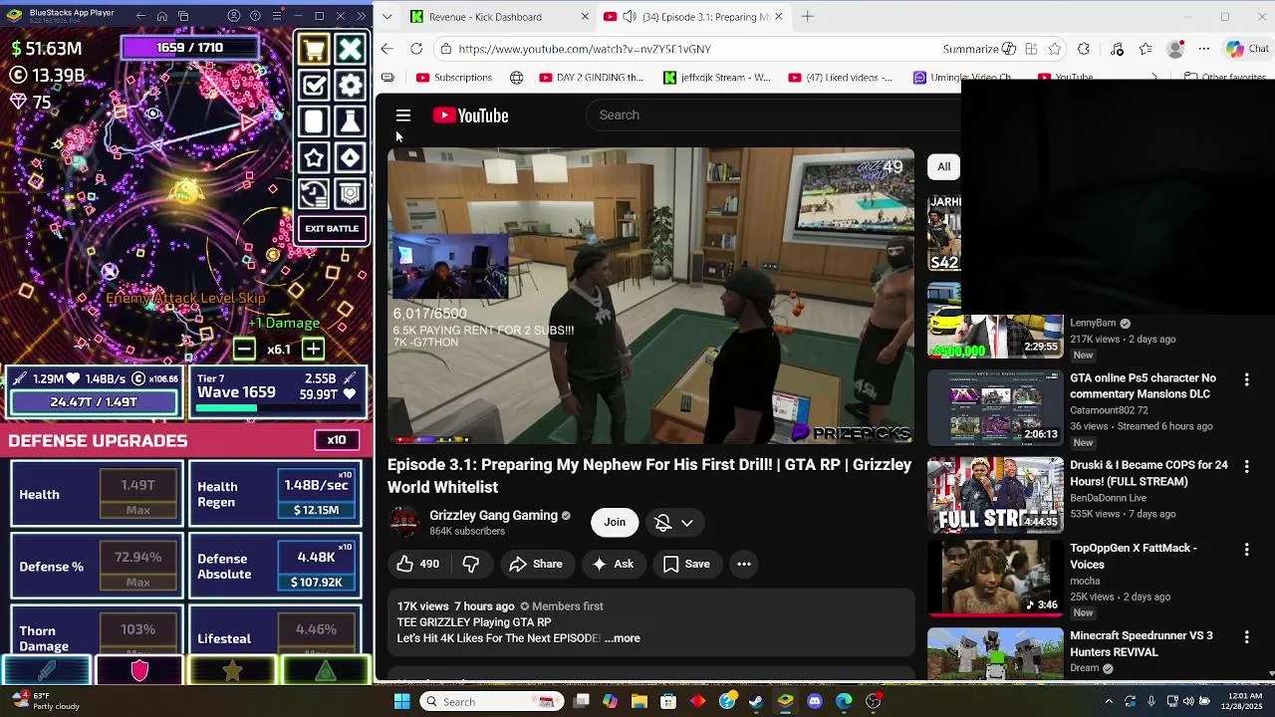The height and width of the screenshot is (717, 1275).
Task: Click EXIT BATTLE button
Action: point(332,228)
